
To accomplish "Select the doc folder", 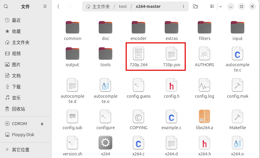I will click(105, 31).
